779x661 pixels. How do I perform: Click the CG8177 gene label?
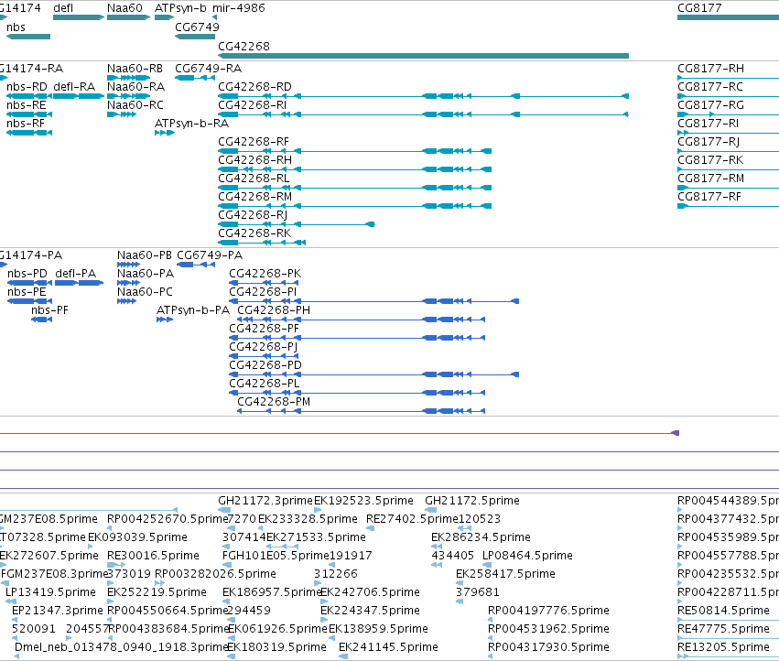pos(699,8)
